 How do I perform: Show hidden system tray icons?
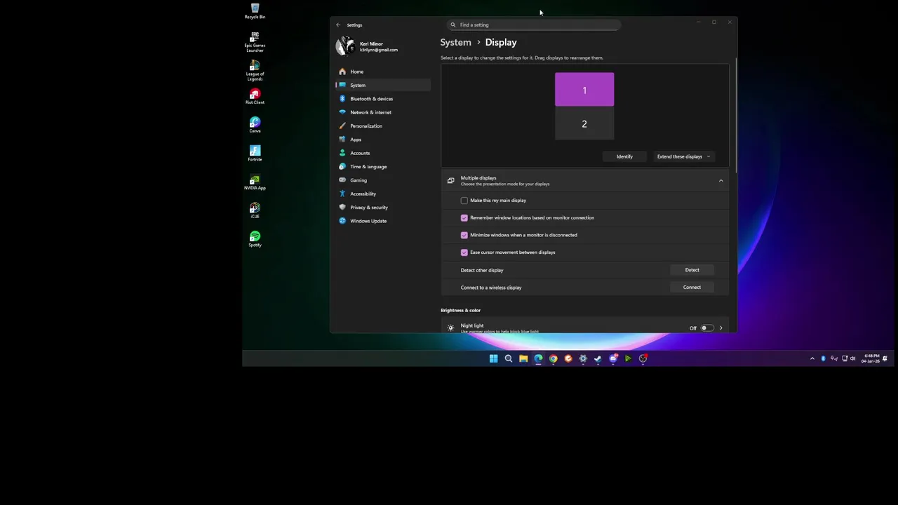812,358
